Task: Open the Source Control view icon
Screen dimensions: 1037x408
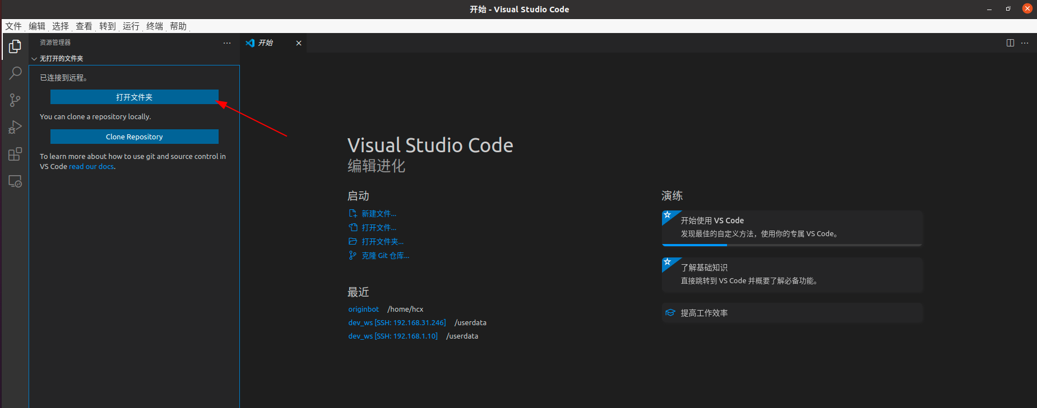Action: (15, 100)
